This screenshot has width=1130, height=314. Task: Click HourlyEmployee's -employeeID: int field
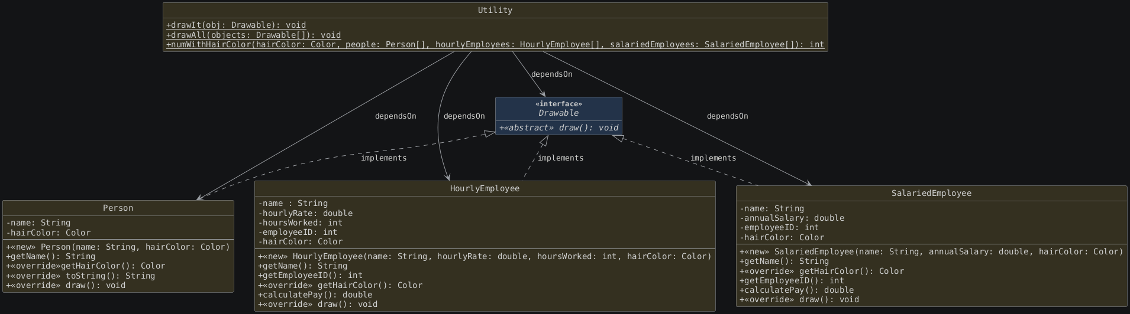[x=297, y=232]
